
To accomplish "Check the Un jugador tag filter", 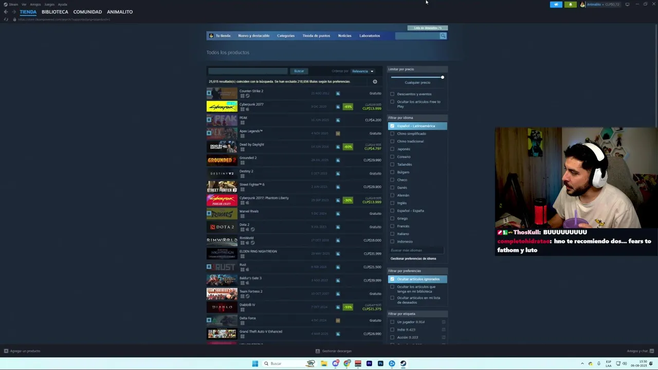I will (x=392, y=322).
